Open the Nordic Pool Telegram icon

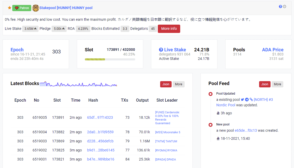(247, 100)
